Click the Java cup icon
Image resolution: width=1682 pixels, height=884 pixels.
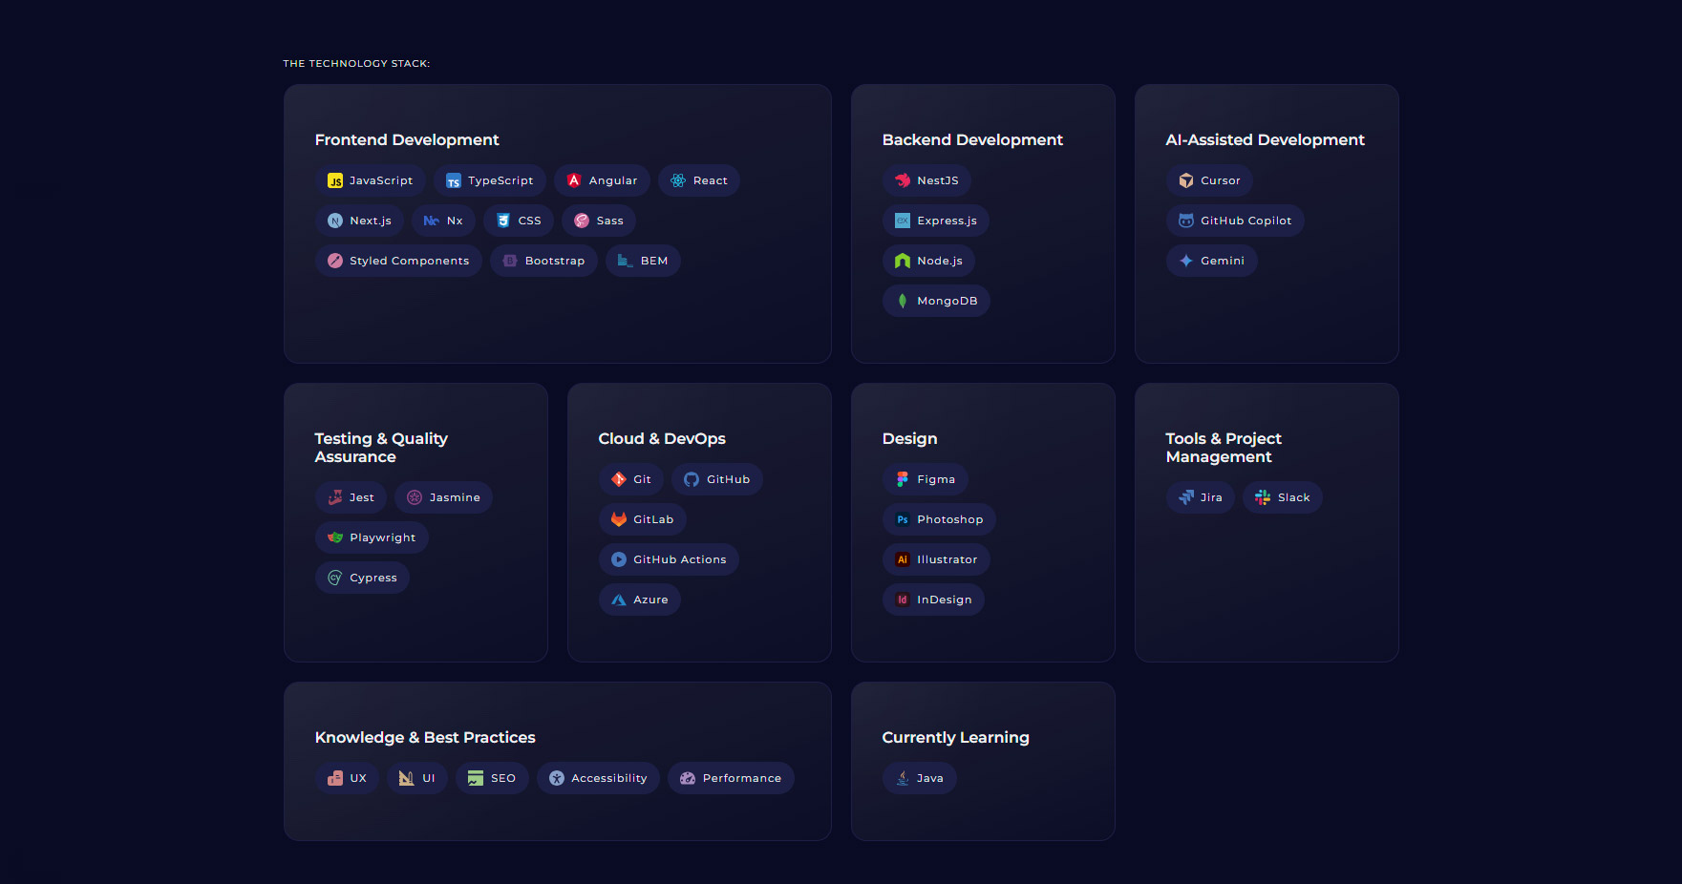pyautogui.click(x=903, y=778)
